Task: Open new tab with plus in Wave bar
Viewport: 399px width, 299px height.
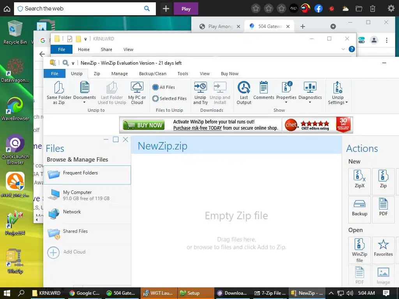Action: tap(166, 9)
